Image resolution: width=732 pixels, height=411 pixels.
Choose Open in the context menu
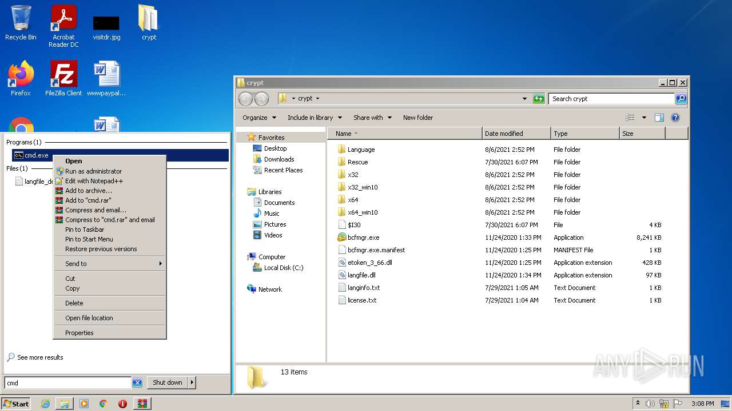click(x=109, y=161)
